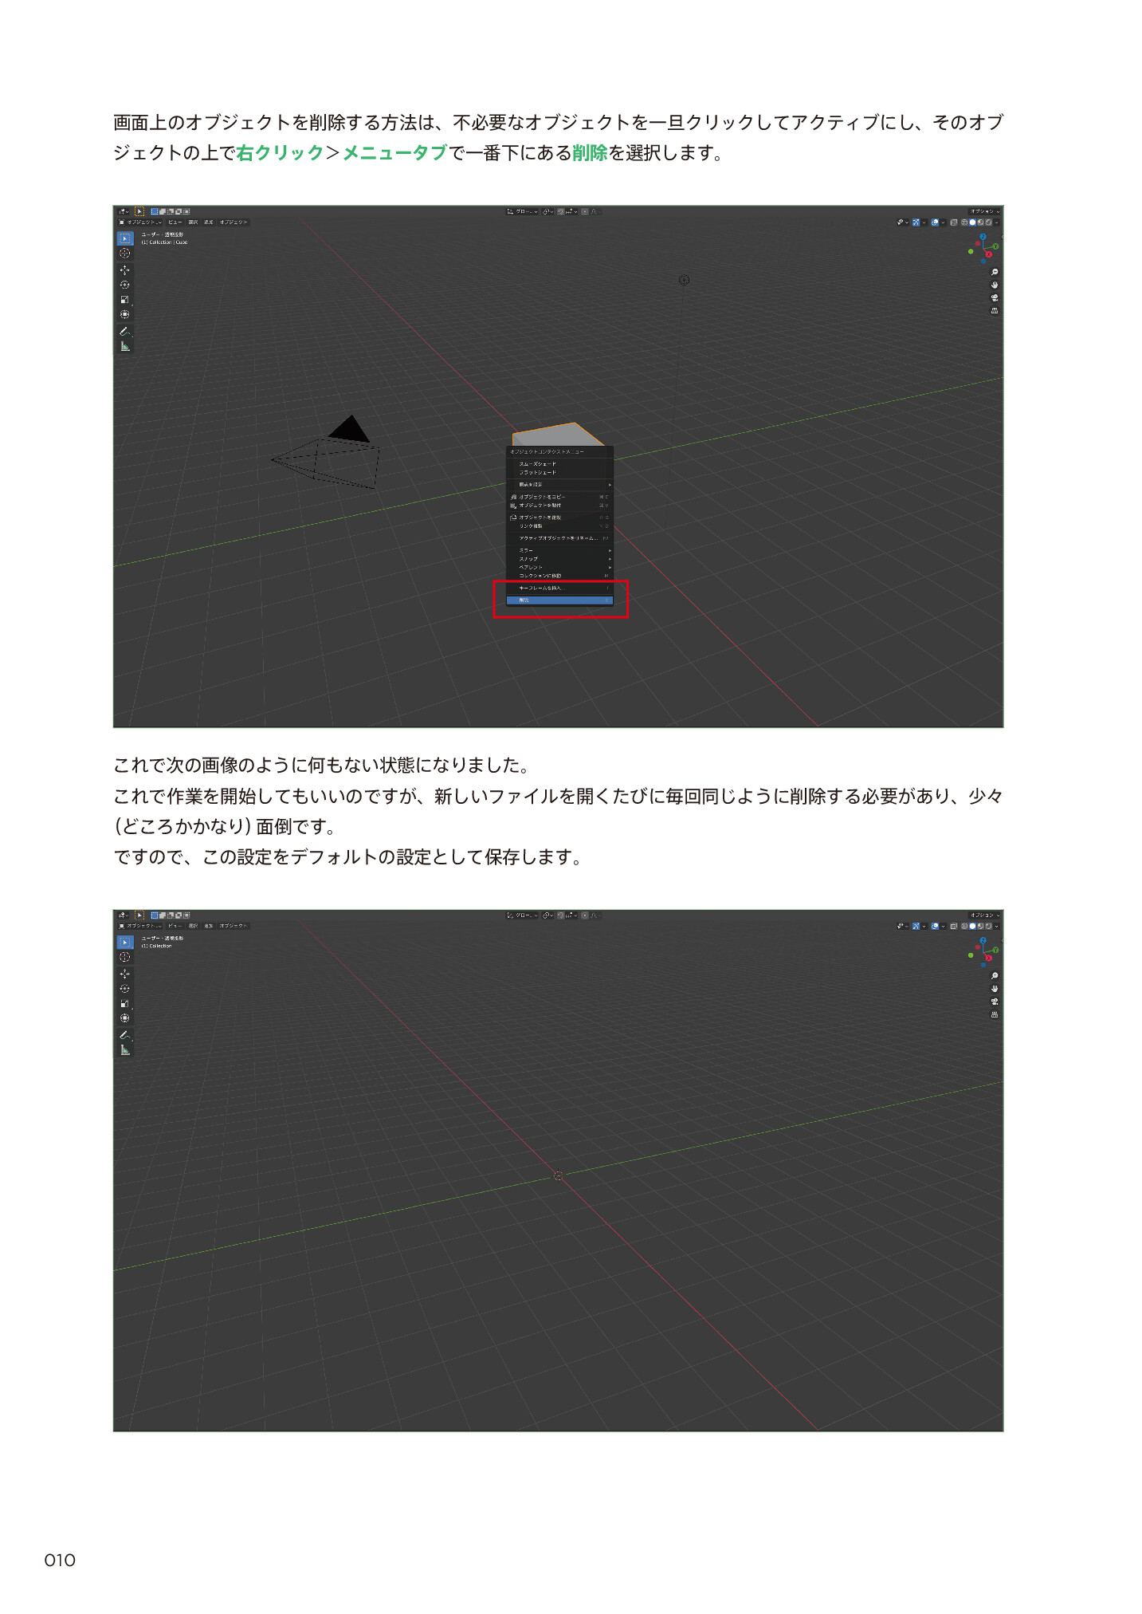This screenshot has width=1142, height=1614.
Task: Select Shade Smooth in the context menu
Action: point(538,464)
